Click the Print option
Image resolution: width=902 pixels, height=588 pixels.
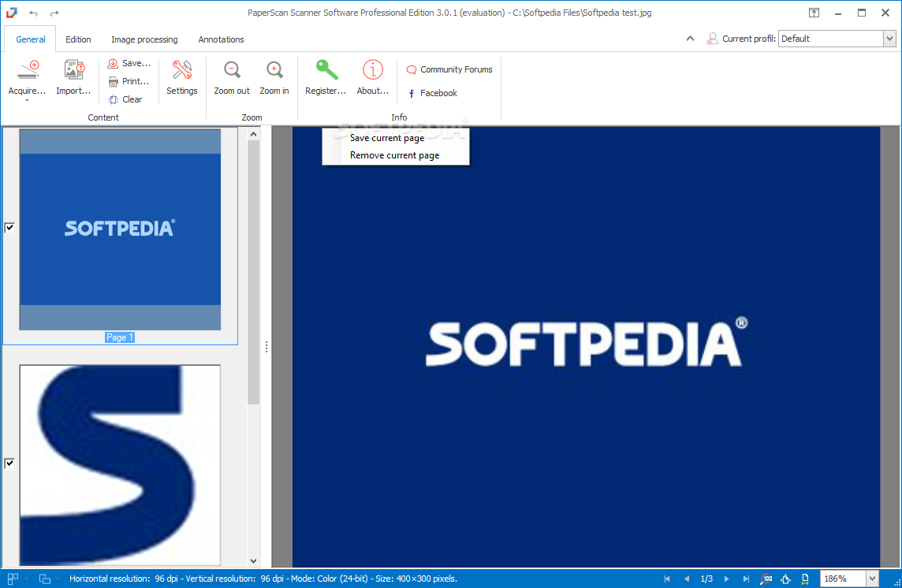pyautogui.click(x=129, y=81)
